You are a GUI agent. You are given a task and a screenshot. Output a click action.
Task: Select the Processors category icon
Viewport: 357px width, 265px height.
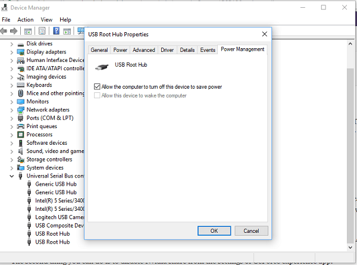[x=20, y=135]
